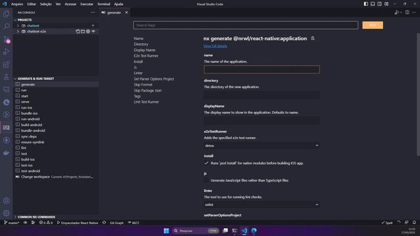Click the Edge browser taskbar icon

(254, 231)
